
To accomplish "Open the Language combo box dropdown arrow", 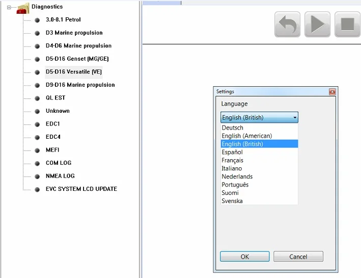I will 295,117.
